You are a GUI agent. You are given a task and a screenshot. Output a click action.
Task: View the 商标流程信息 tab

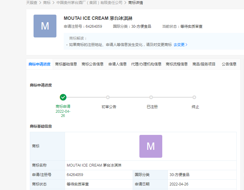coord(177,64)
